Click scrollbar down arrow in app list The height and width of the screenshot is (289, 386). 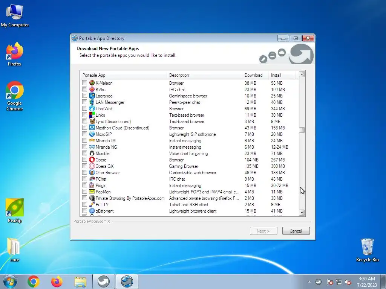(x=302, y=213)
